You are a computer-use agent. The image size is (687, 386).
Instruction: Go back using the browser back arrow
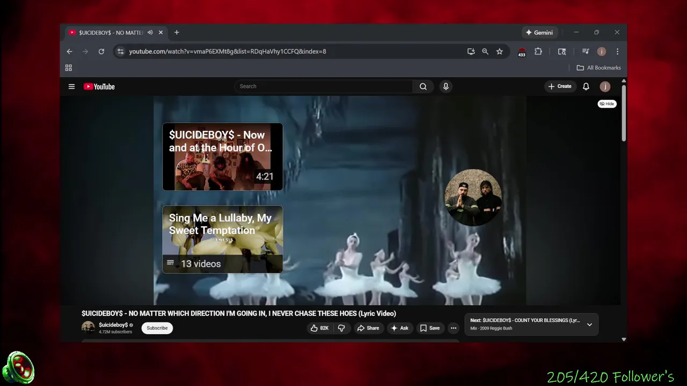point(69,51)
